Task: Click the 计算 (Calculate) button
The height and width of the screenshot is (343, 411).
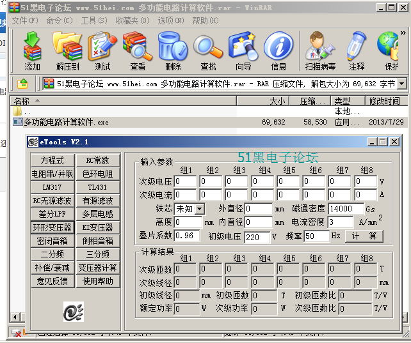Action: 364,236
